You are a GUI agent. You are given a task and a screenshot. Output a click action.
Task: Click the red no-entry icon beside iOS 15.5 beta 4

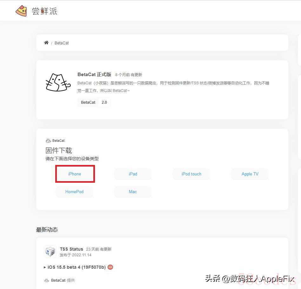point(110,267)
